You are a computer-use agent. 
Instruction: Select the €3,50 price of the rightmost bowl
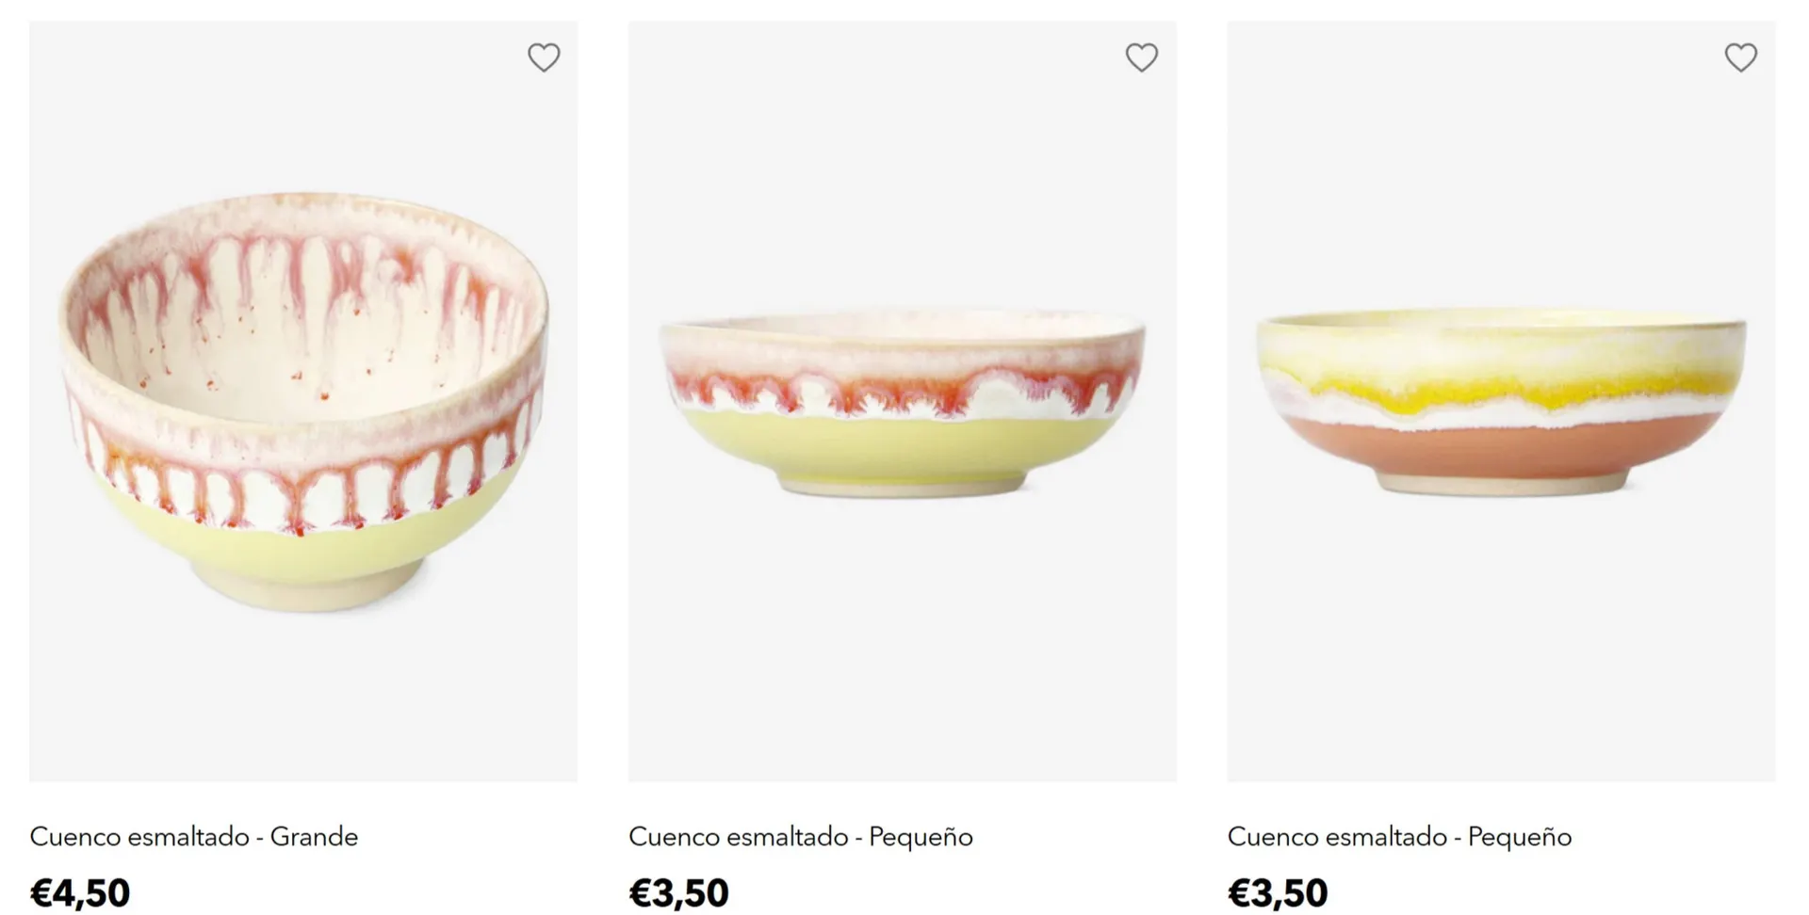[1278, 892]
